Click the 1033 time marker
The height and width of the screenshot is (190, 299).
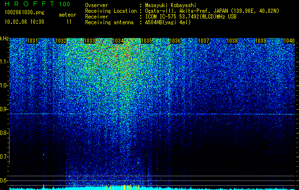pos(90,41)
